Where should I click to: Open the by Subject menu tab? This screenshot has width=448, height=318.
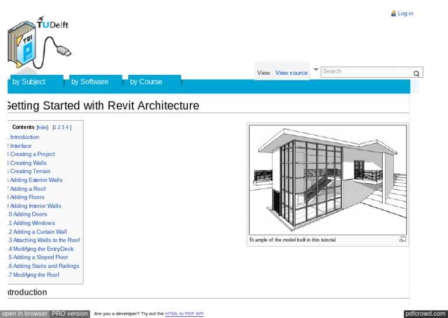[36, 82]
